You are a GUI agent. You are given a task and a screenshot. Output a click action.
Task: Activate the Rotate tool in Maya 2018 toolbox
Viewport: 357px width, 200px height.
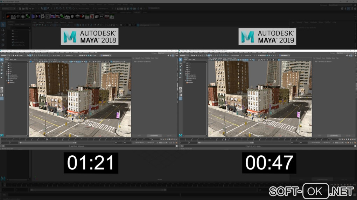tap(2, 73)
